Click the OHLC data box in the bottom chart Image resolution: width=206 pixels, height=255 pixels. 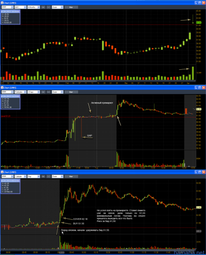coord(10,186)
